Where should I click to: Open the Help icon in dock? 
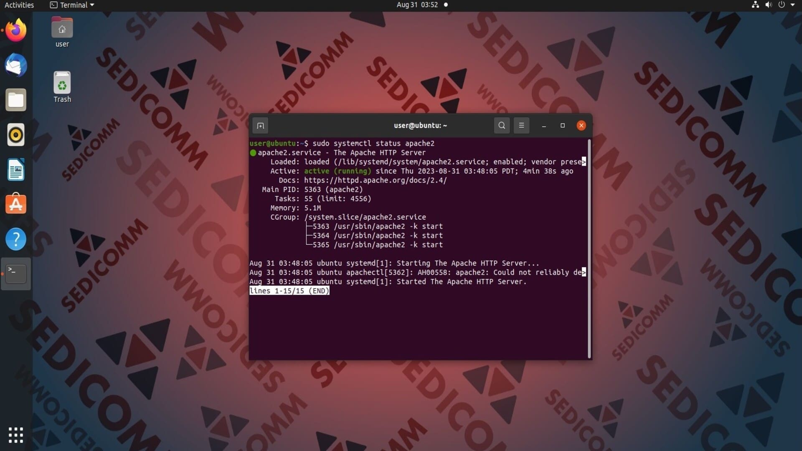point(16,239)
